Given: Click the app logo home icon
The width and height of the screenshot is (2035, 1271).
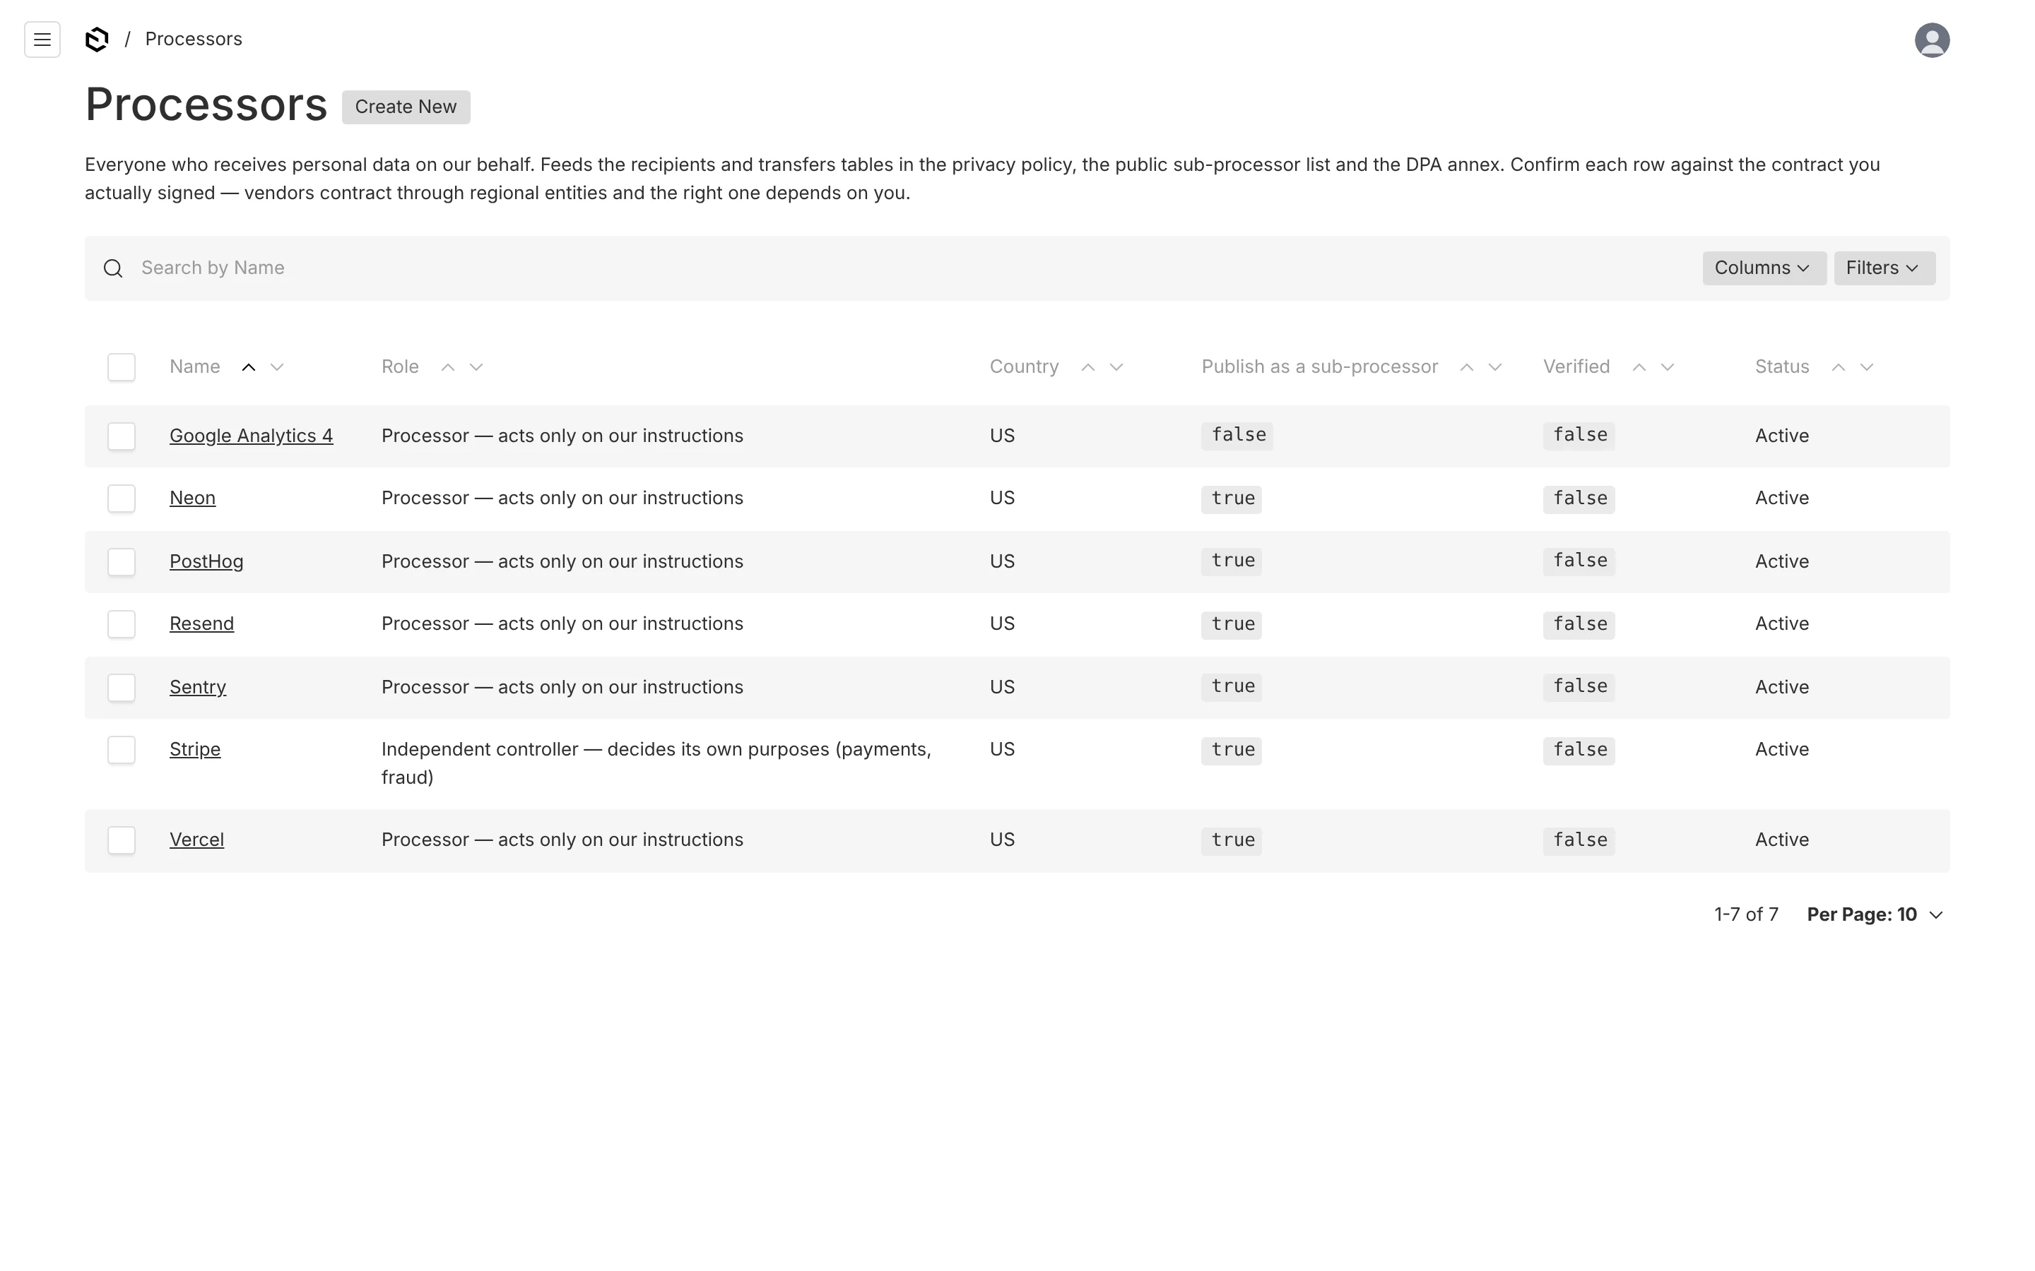Looking at the screenshot, I should (x=97, y=40).
